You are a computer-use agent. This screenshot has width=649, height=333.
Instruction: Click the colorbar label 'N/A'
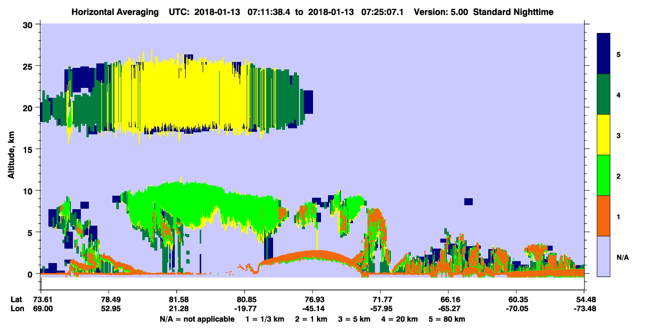[x=622, y=257]
